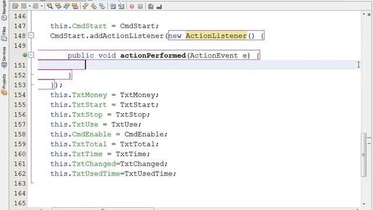Click the override annotation glyph beside actionPerformed
The width and height of the screenshot is (373, 210).
(24, 55)
